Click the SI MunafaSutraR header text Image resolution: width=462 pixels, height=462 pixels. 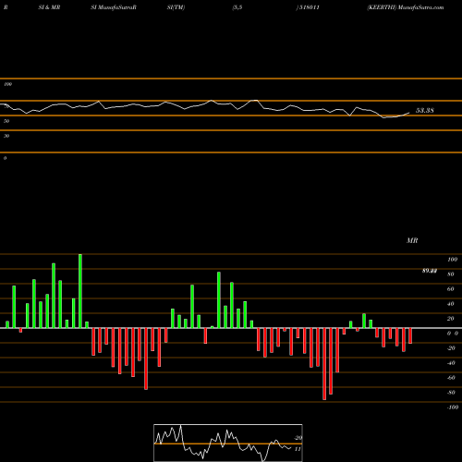point(114,7)
